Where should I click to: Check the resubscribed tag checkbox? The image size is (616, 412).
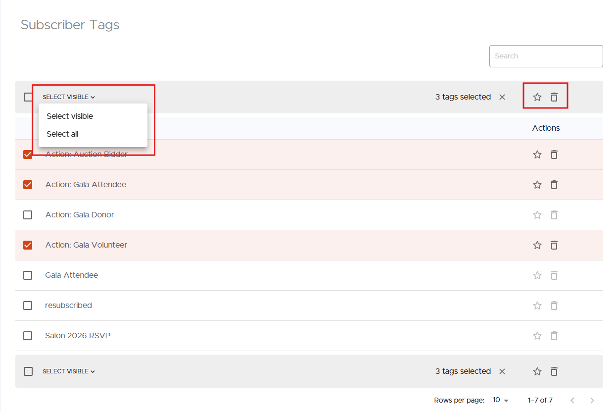(28, 306)
